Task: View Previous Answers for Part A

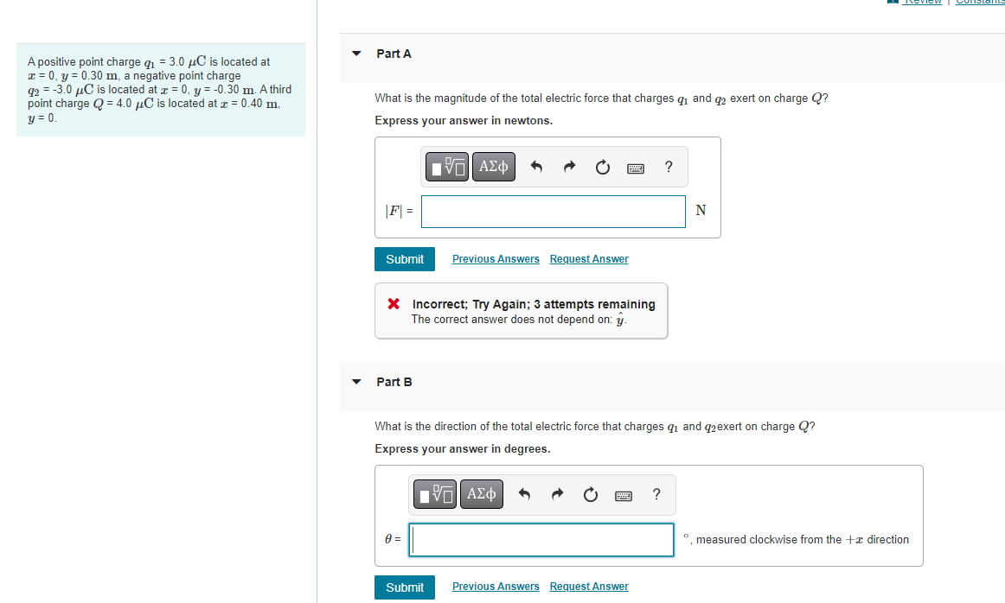Action: pyautogui.click(x=496, y=258)
